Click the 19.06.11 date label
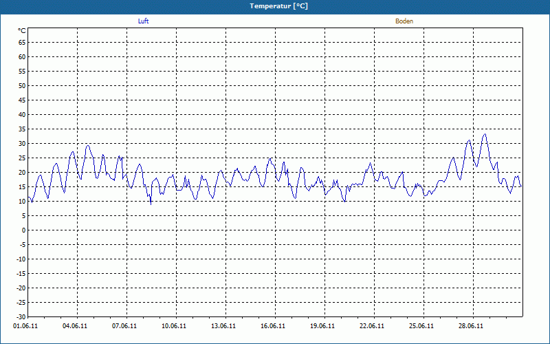Viewport: 550px width, 344px height. click(x=322, y=326)
